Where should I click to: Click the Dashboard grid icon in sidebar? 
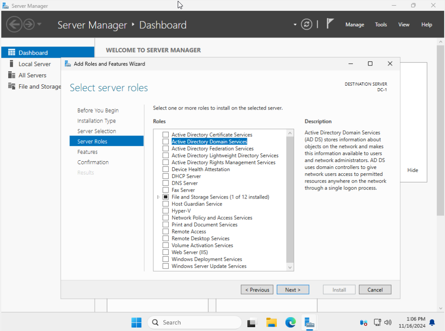[x=12, y=53]
